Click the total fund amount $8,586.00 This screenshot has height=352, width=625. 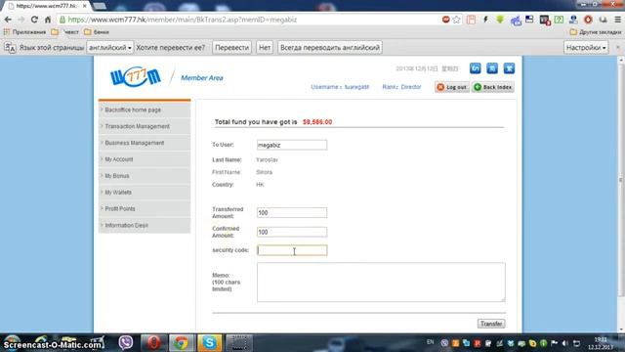[x=317, y=122]
